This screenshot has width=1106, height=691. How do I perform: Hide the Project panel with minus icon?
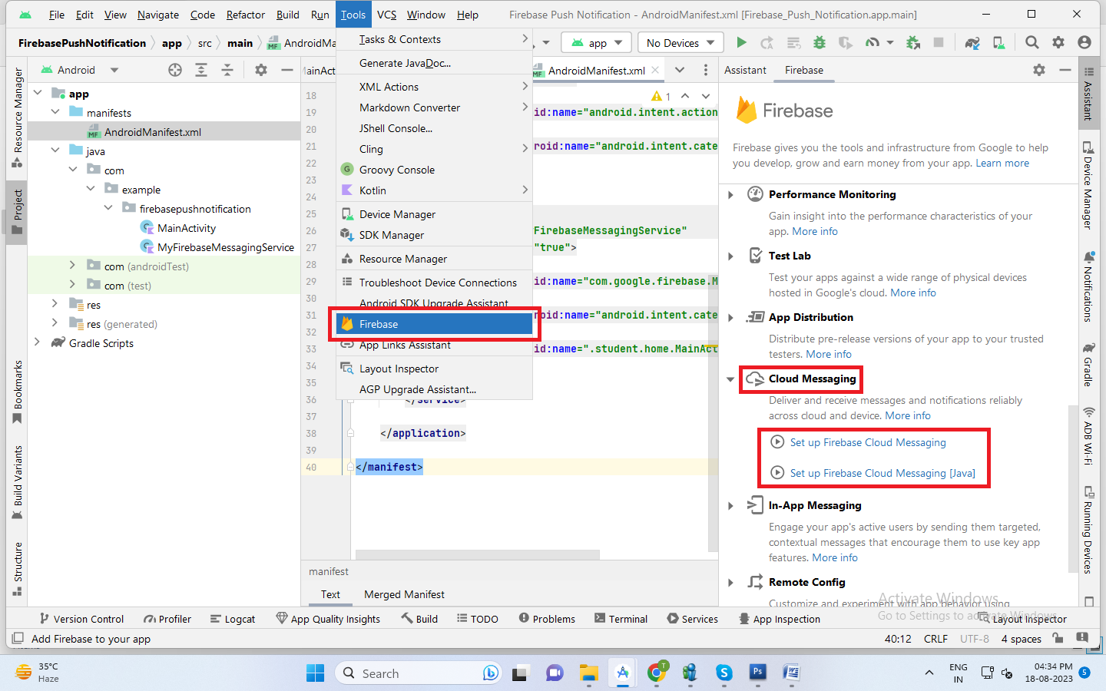click(x=287, y=70)
